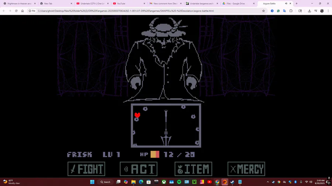Image resolution: width=332 pixels, height=186 pixels.
Task: Open Steam from the taskbar
Action: click(x=232, y=182)
